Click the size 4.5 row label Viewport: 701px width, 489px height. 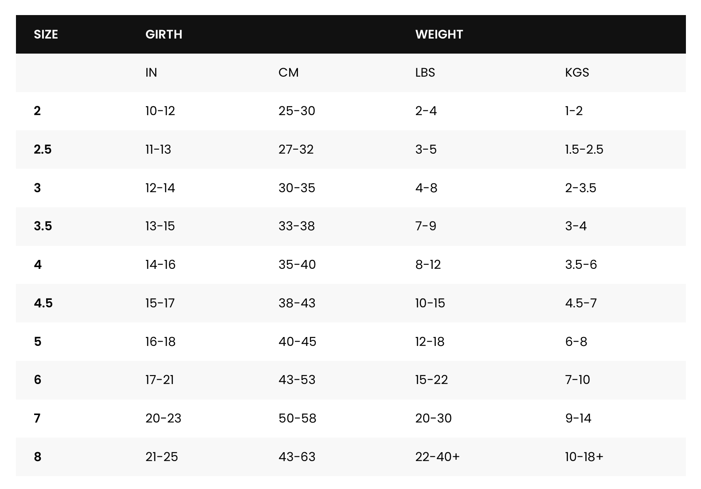pos(43,303)
